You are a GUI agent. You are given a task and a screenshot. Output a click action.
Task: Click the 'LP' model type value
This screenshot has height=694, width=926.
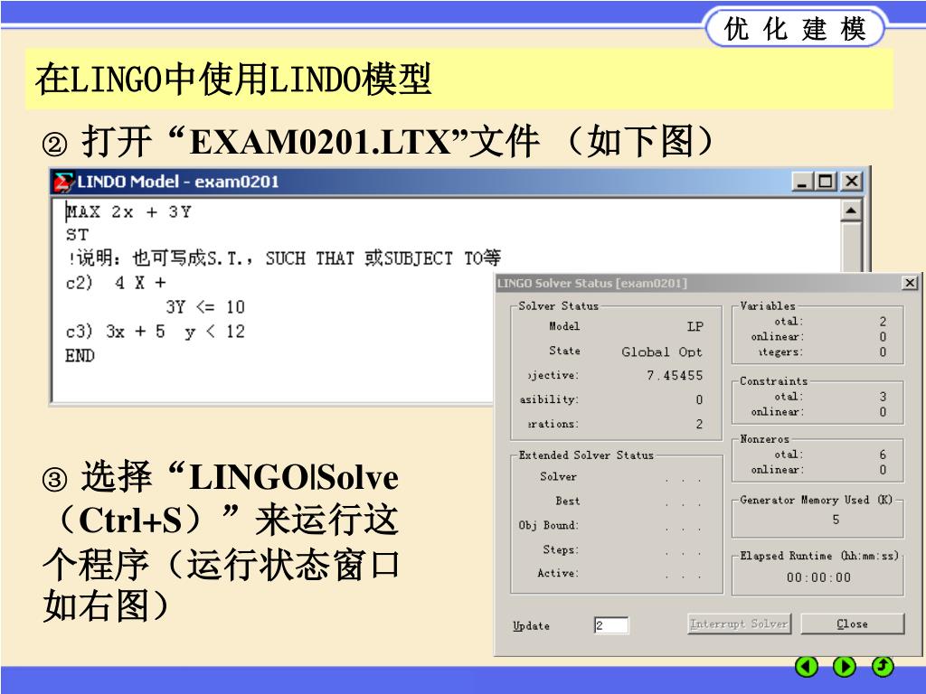[x=694, y=326]
